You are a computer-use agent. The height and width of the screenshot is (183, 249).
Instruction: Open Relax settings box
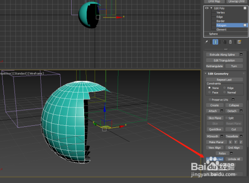[x=232, y=153]
